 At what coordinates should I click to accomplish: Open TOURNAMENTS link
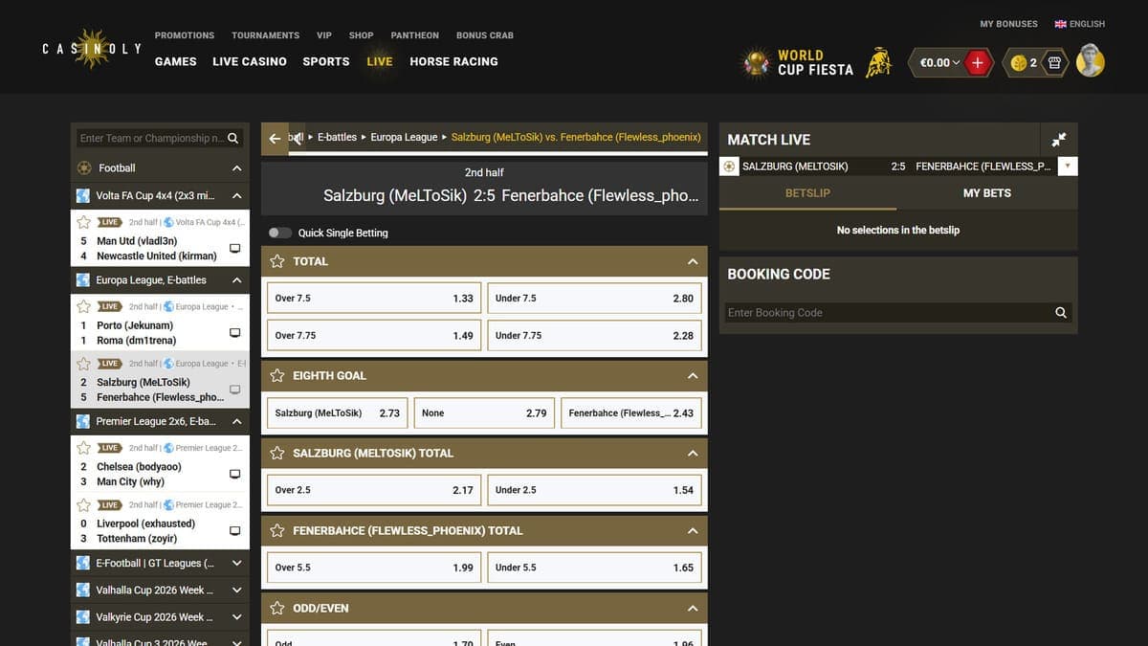point(265,35)
